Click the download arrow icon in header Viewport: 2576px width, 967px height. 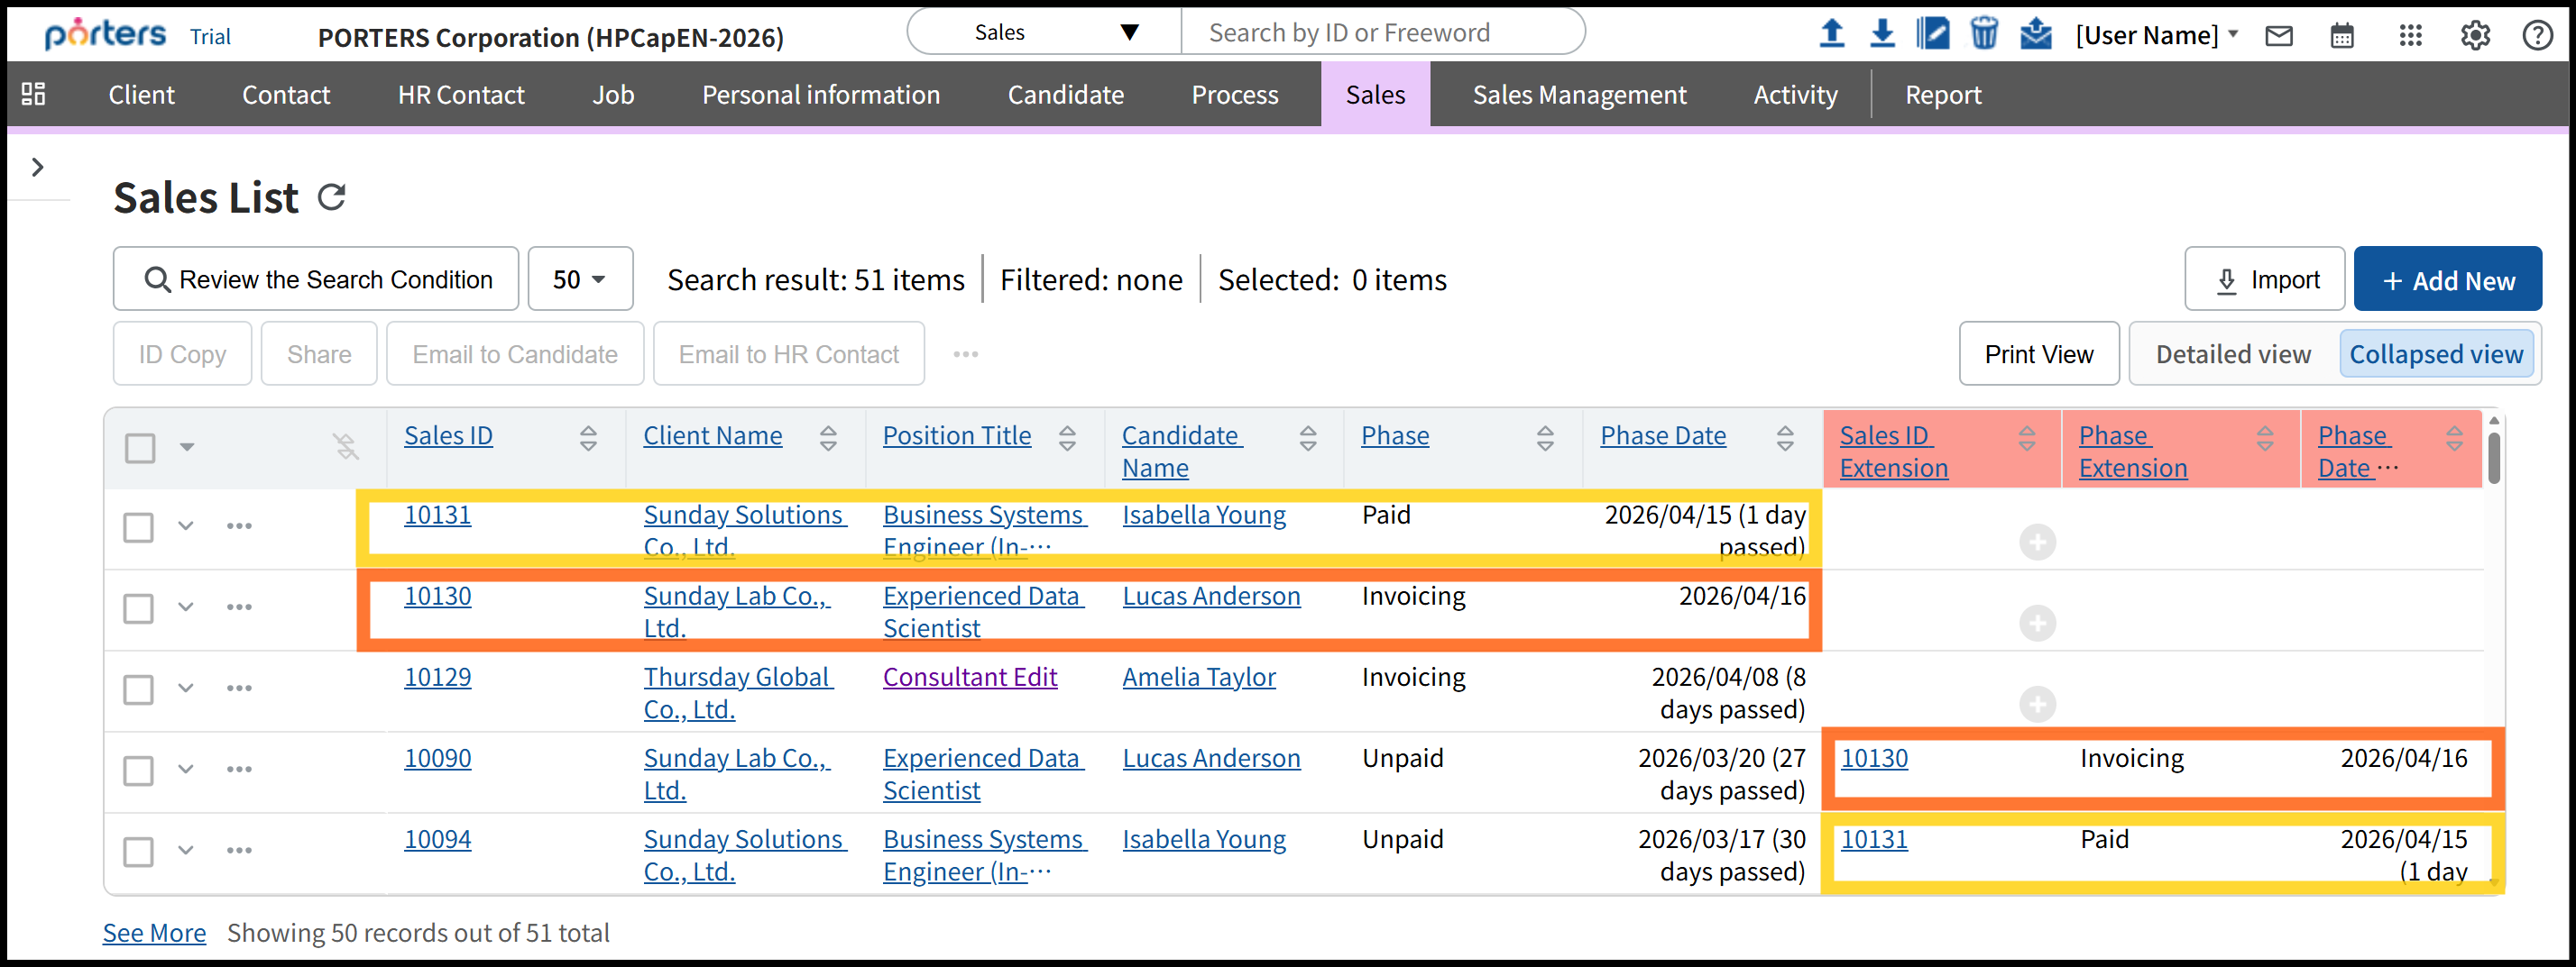click(x=1882, y=34)
